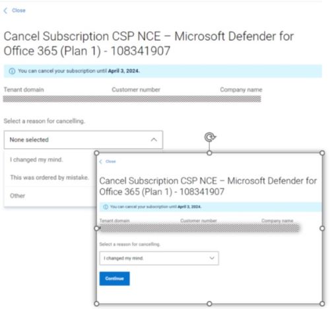Viewport: 330px width, 309px height.
Task: Click the blue Continue button
Action: point(114,279)
